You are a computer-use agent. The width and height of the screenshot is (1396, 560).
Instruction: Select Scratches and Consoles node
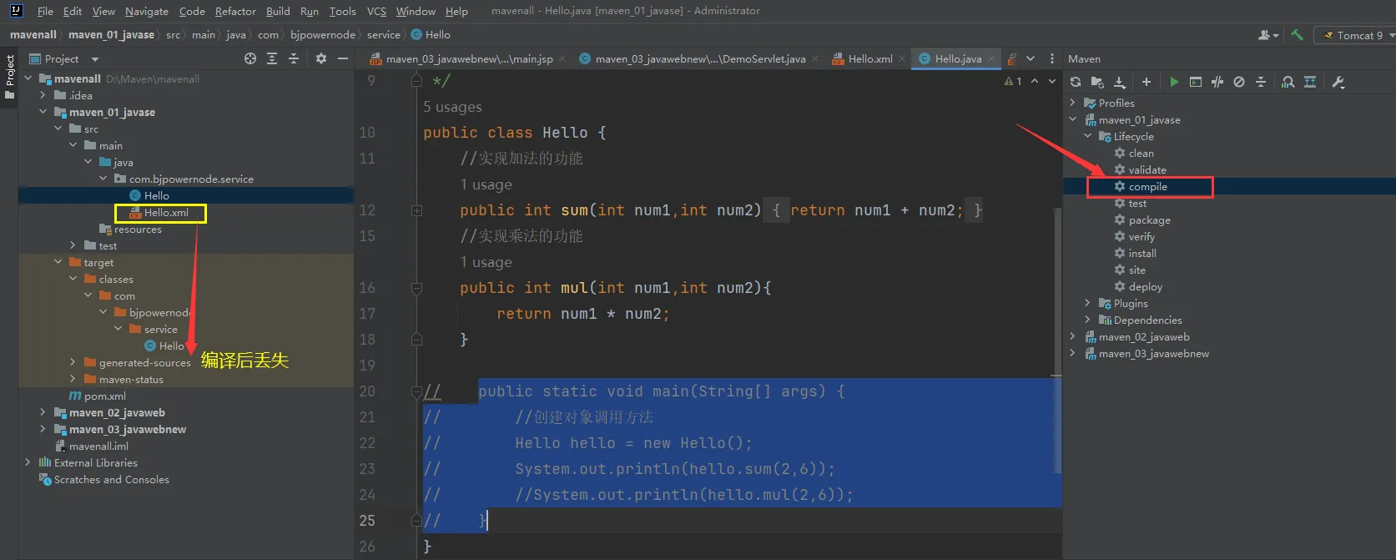tap(111, 479)
